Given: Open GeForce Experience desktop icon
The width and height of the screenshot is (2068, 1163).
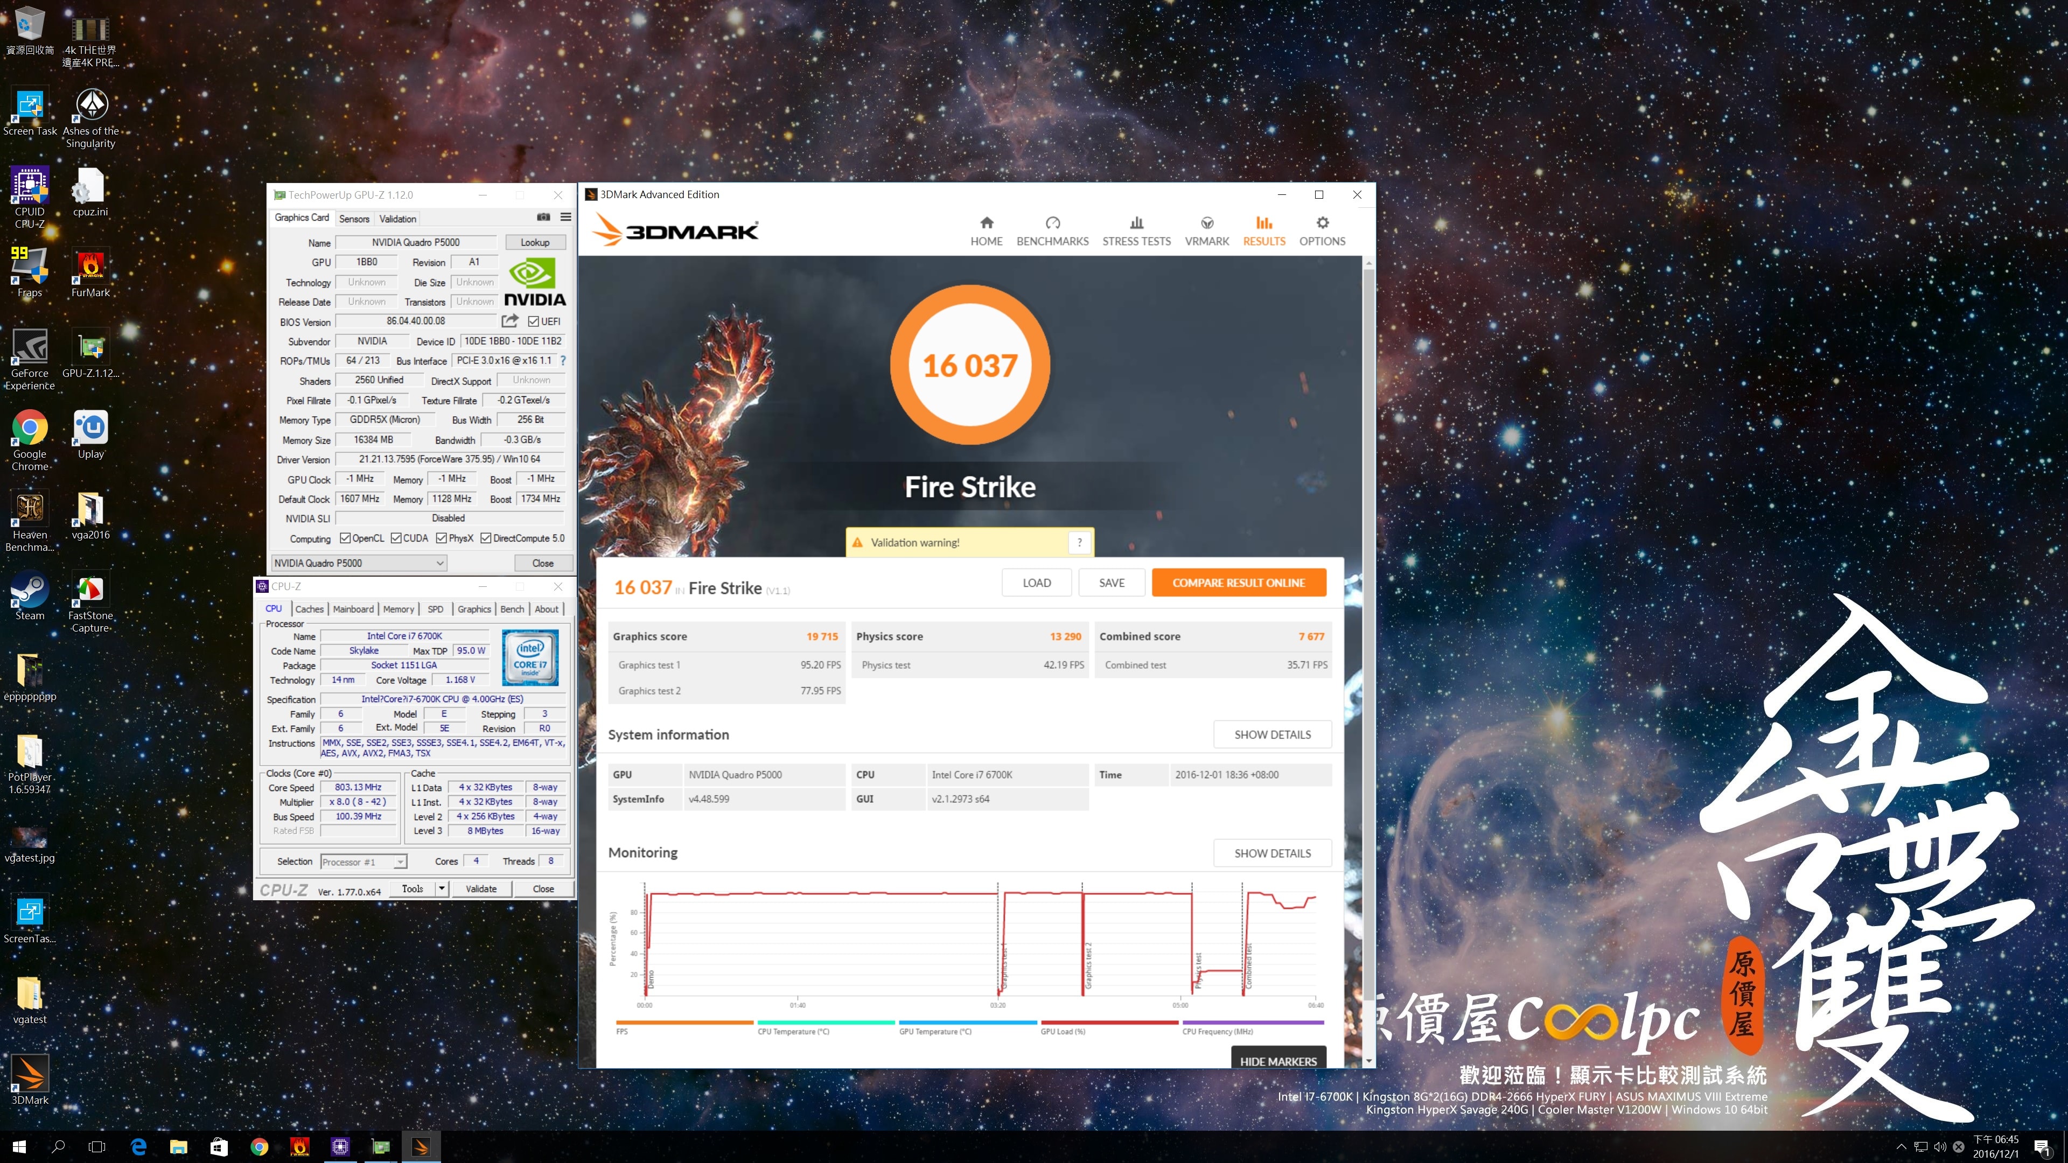Looking at the screenshot, I should 30,359.
